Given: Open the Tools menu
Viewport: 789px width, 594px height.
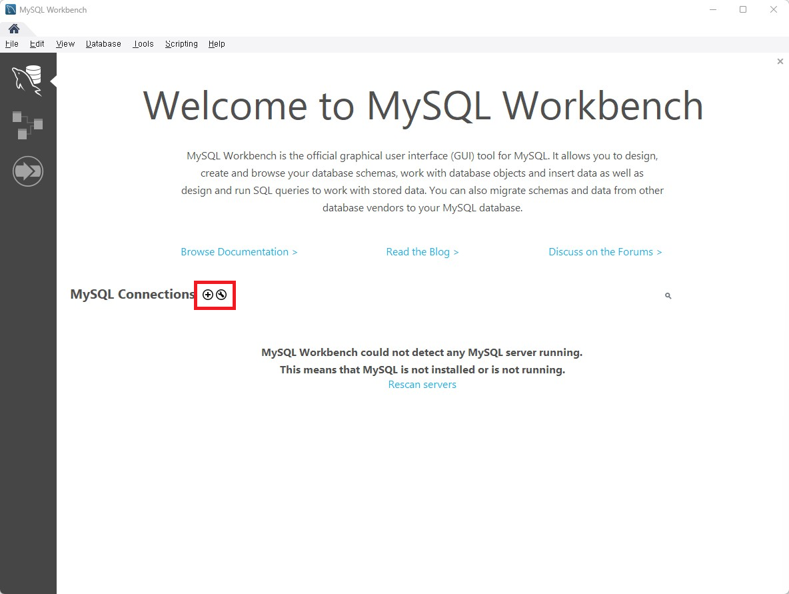Looking at the screenshot, I should (143, 44).
